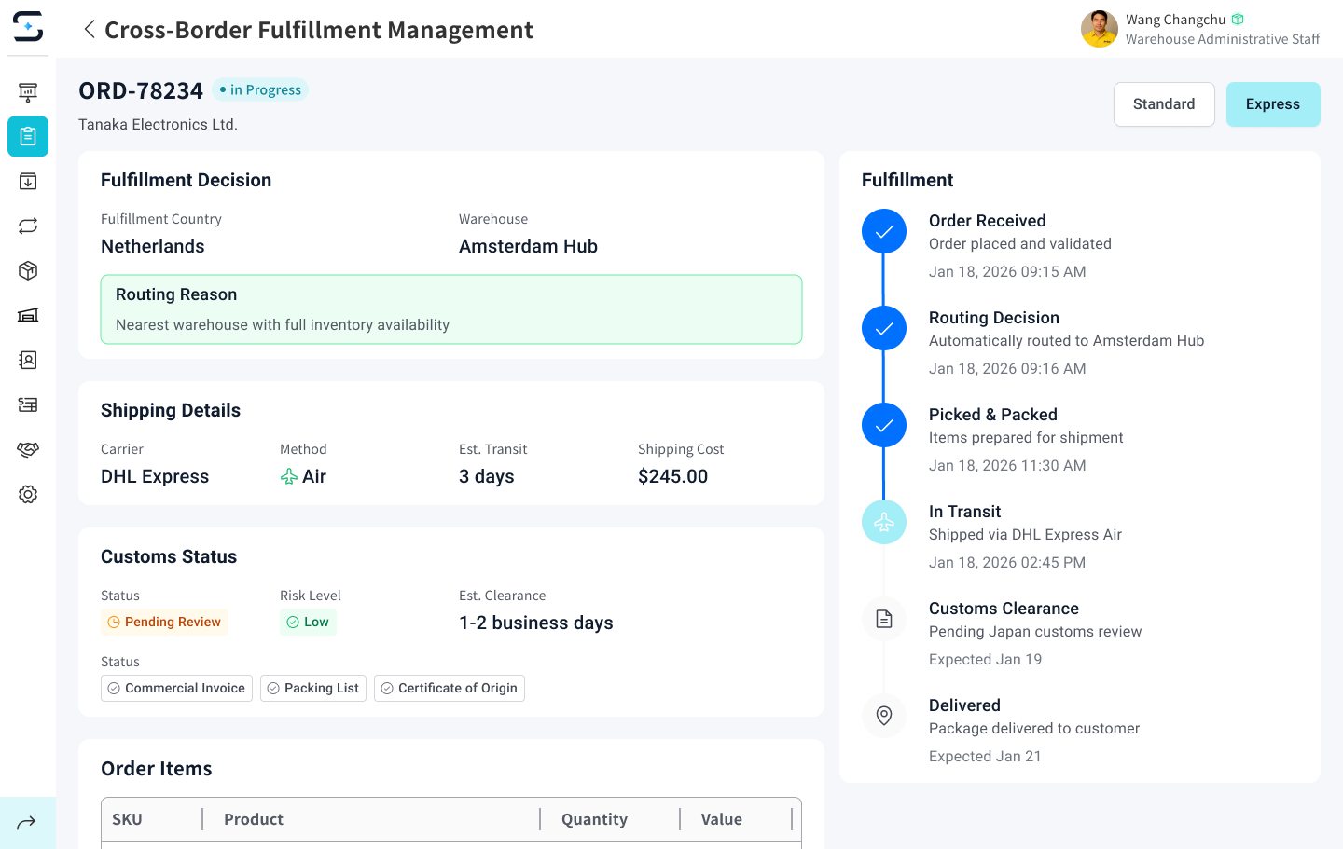The height and width of the screenshot is (849, 1343).
Task: Open the warehouse building sidebar icon
Action: point(28,315)
